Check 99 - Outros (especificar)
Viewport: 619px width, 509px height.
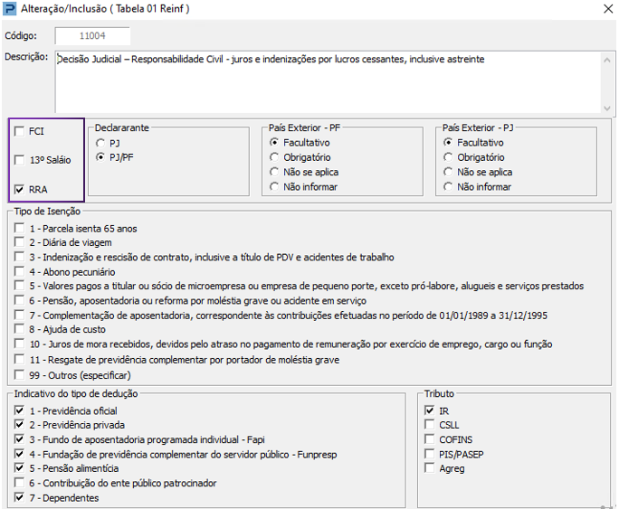[x=19, y=374]
